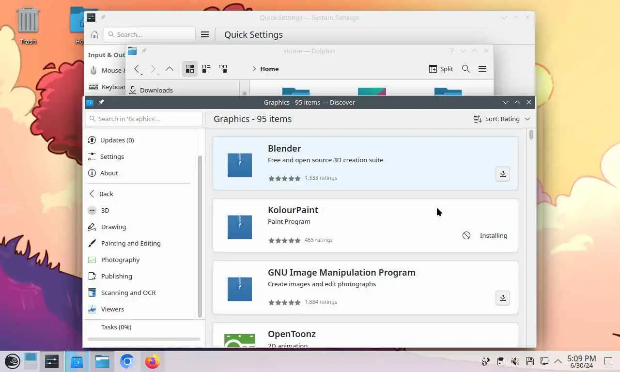
Task: Launch Chromium browser from the taskbar
Action: pyautogui.click(x=127, y=361)
